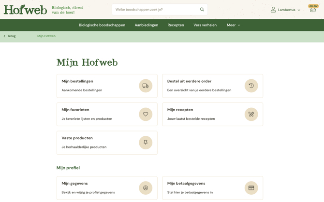The image size is (324, 202).
Task: Open the Recepten navigation item
Action: tap(176, 25)
